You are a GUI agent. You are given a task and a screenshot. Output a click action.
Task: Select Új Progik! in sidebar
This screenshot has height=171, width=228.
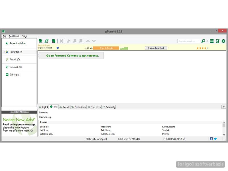pyautogui.click(x=19, y=75)
